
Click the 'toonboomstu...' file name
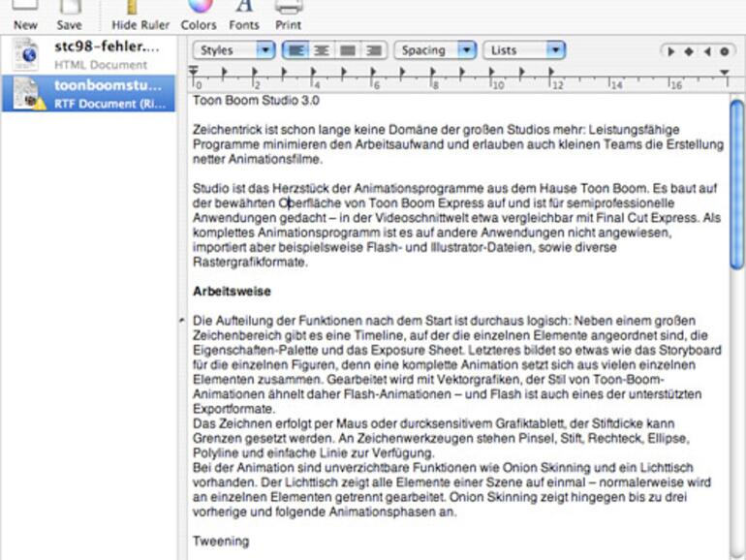point(108,85)
